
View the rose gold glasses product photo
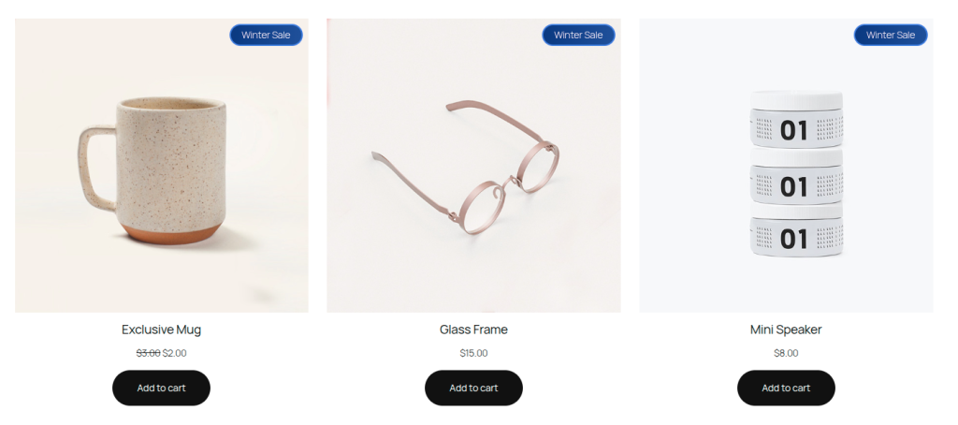[x=473, y=165]
